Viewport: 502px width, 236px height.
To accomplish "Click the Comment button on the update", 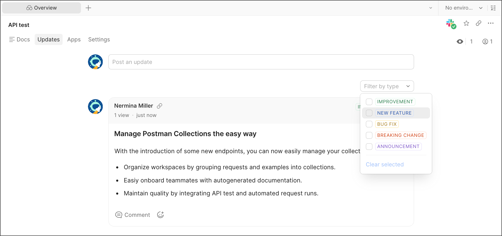I will point(132,215).
